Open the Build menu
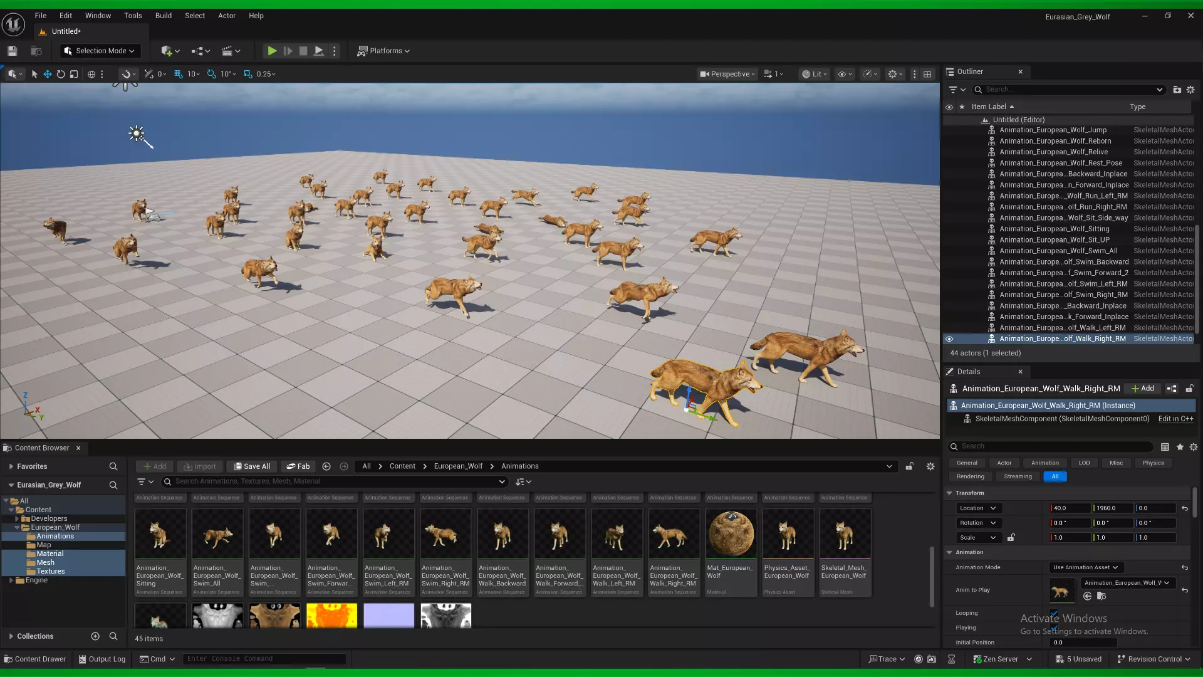Screen dimensions: 1203x677 [x=163, y=16]
